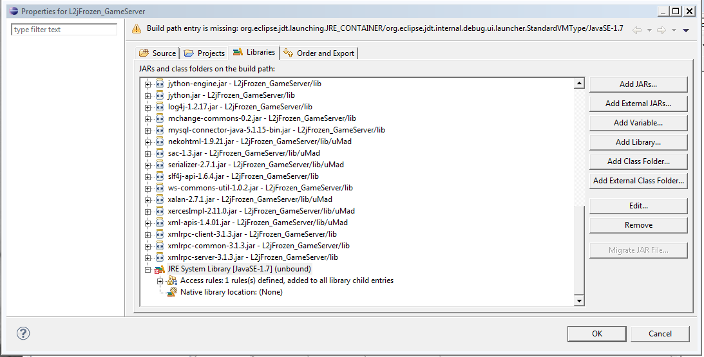Click the list scrollbar down arrow

[579, 301]
